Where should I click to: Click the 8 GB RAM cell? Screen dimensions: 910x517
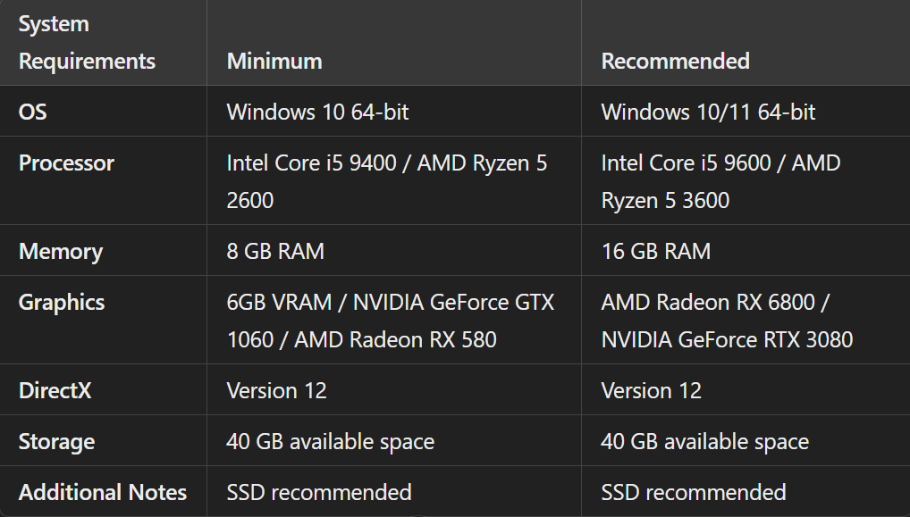click(275, 252)
